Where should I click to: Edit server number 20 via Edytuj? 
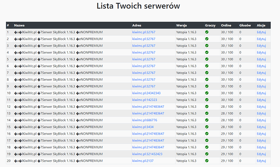pyautogui.click(x=261, y=161)
